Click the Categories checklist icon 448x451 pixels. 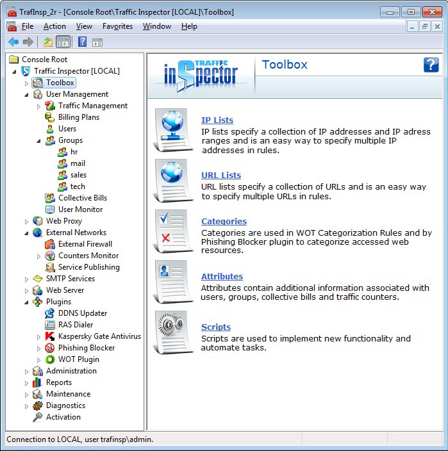173,231
